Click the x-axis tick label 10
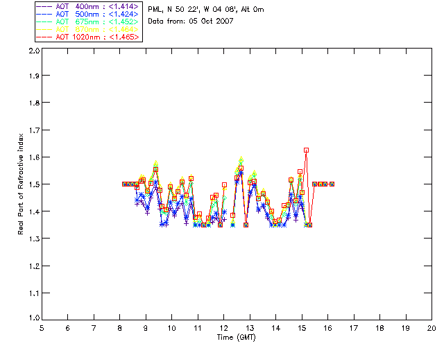 (171, 328)
